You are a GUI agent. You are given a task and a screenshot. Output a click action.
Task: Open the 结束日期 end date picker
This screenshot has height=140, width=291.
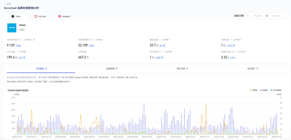click(276, 16)
